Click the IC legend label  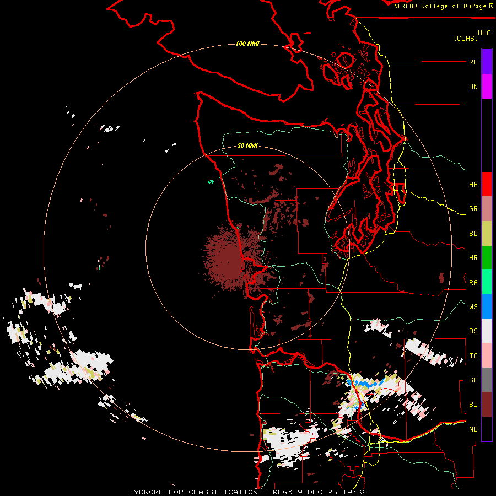click(473, 356)
